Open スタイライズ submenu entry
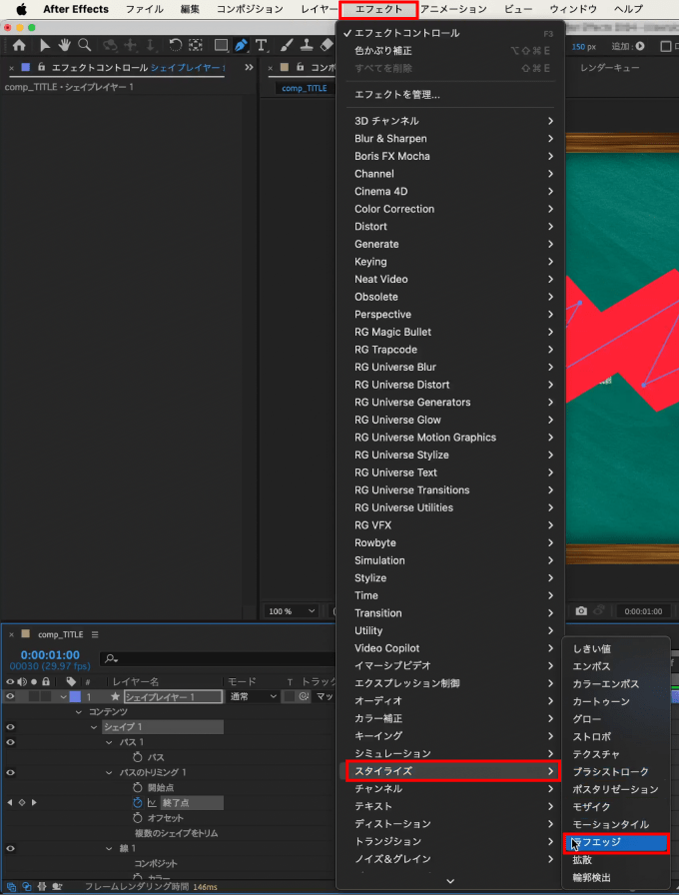This screenshot has width=679, height=895. (x=453, y=771)
